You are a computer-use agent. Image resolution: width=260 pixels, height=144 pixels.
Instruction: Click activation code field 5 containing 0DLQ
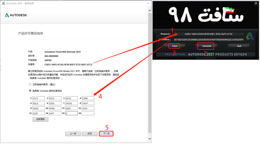pos(38,103)
